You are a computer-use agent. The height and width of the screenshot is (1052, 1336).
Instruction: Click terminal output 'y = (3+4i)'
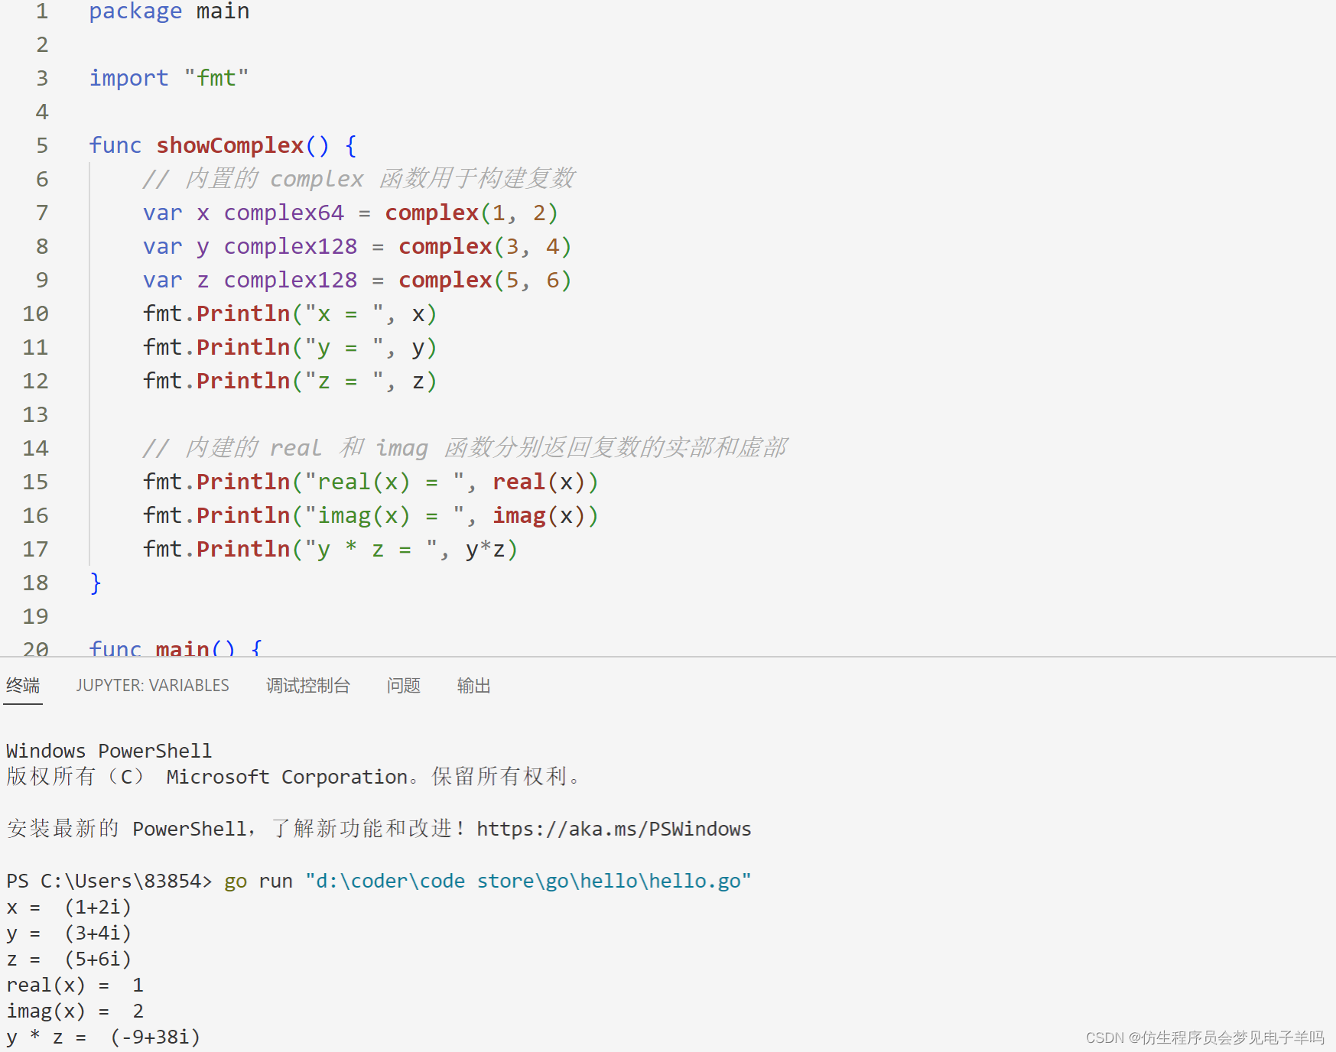69,933
